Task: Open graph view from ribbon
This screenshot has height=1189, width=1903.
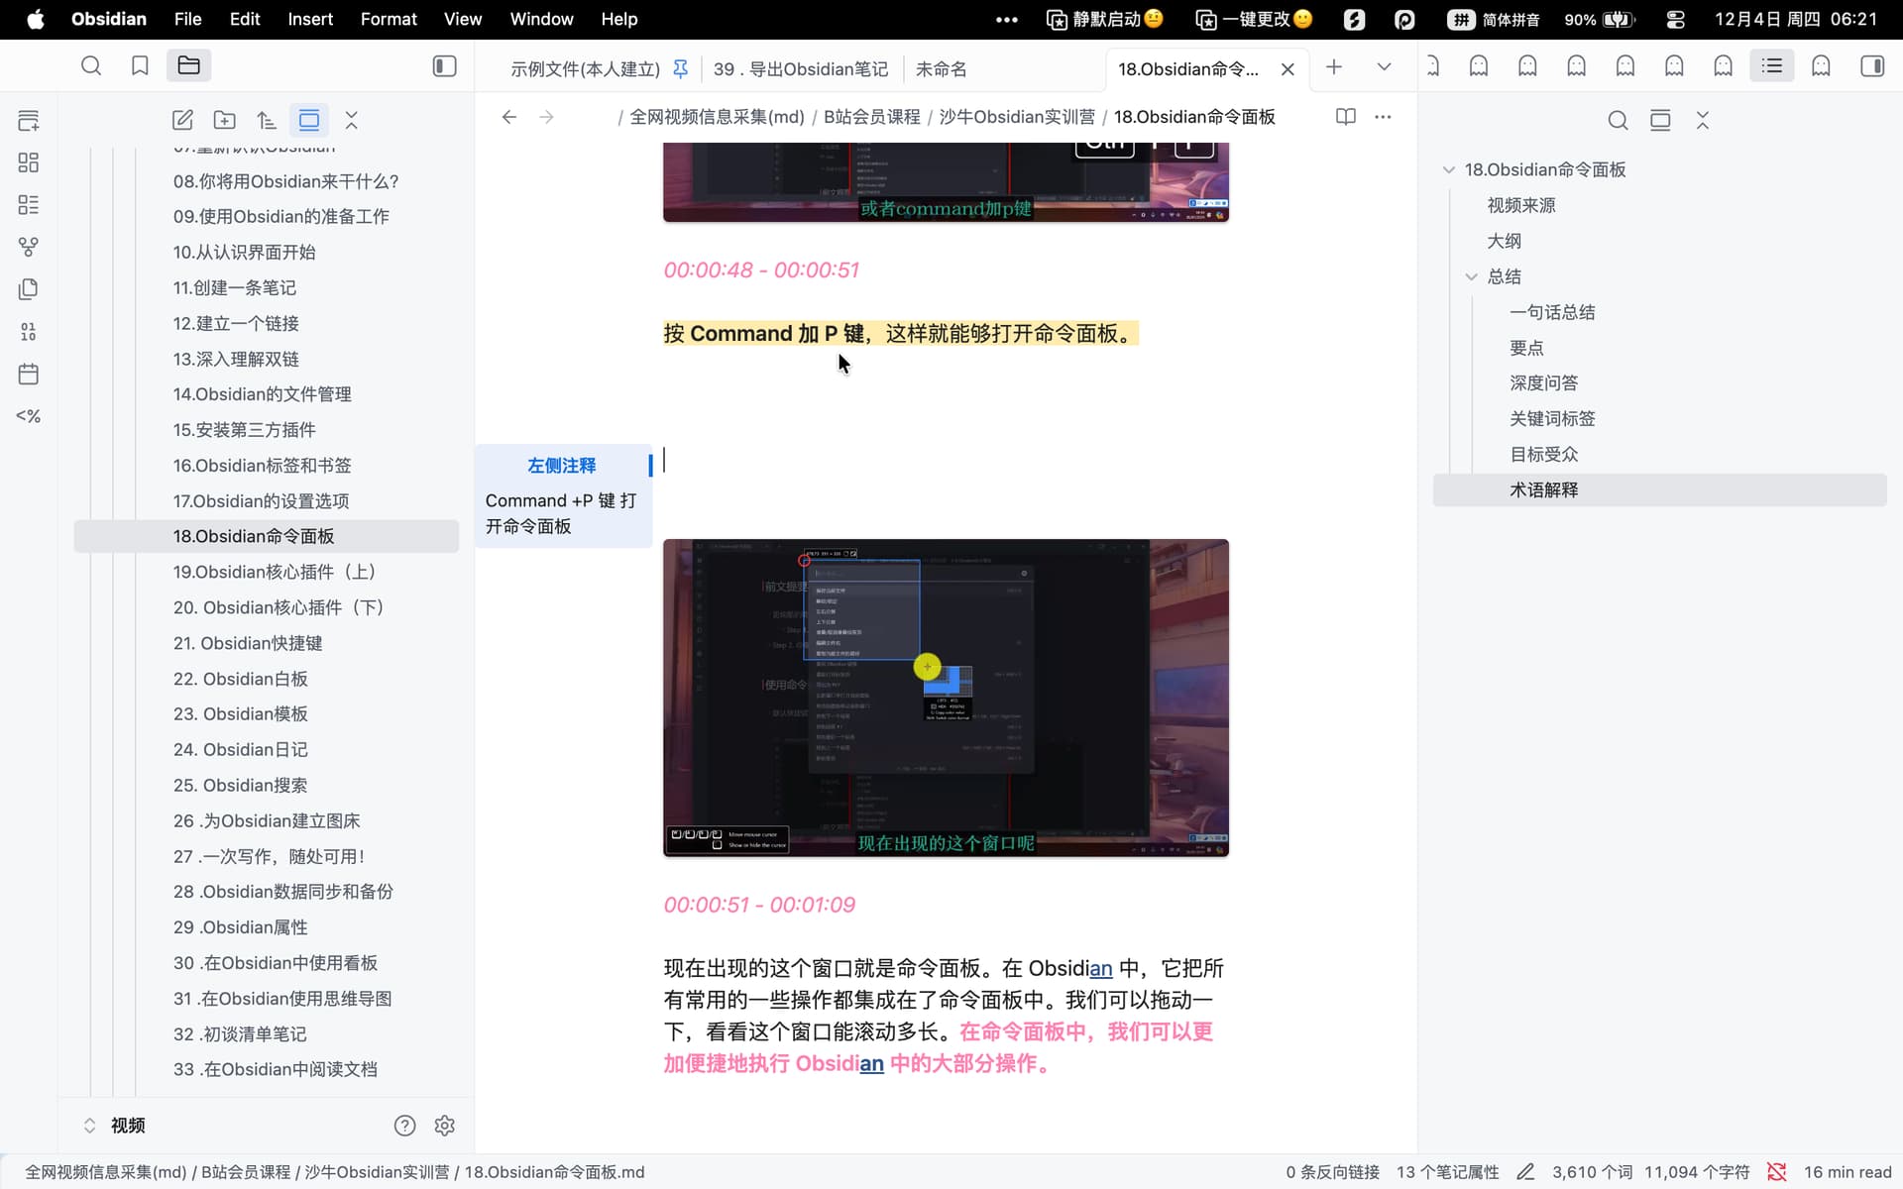Action: (x=29, y=247)
